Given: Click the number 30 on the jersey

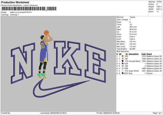Looking at the screenshot, I should tap(43, 47).
